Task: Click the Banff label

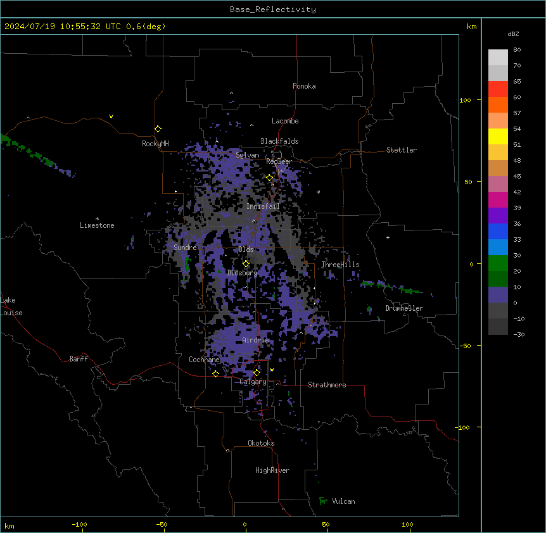Action: coord(79,359)
